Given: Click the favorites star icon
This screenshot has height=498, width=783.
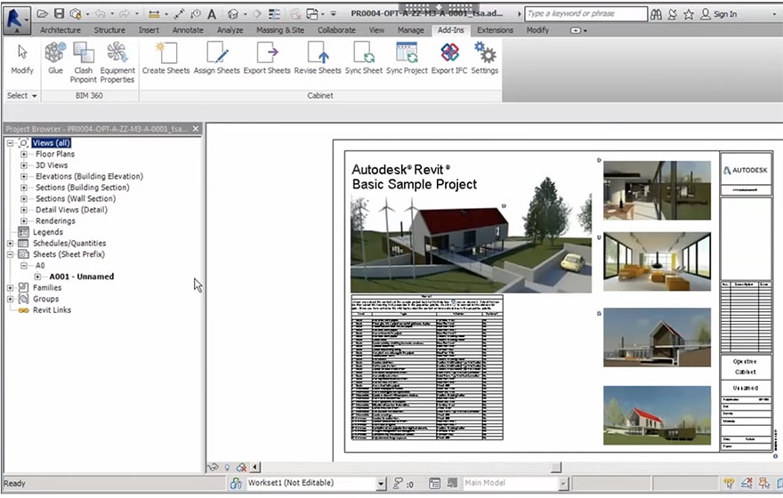Looking at the screenshot, I should pyautogui.click(x=689, y=14).
